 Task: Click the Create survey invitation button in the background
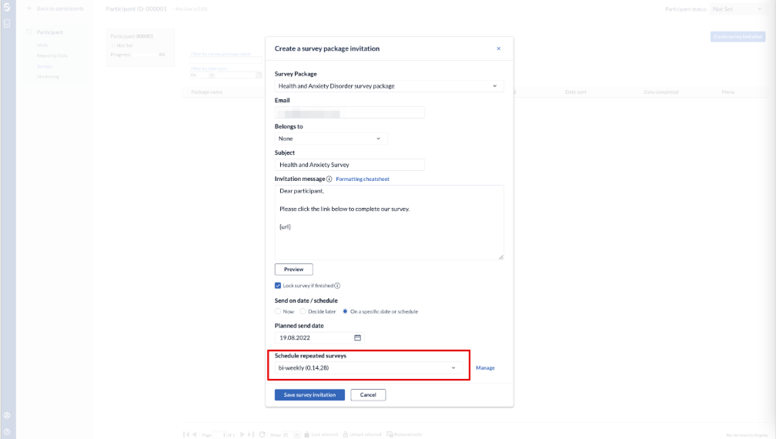738,37
